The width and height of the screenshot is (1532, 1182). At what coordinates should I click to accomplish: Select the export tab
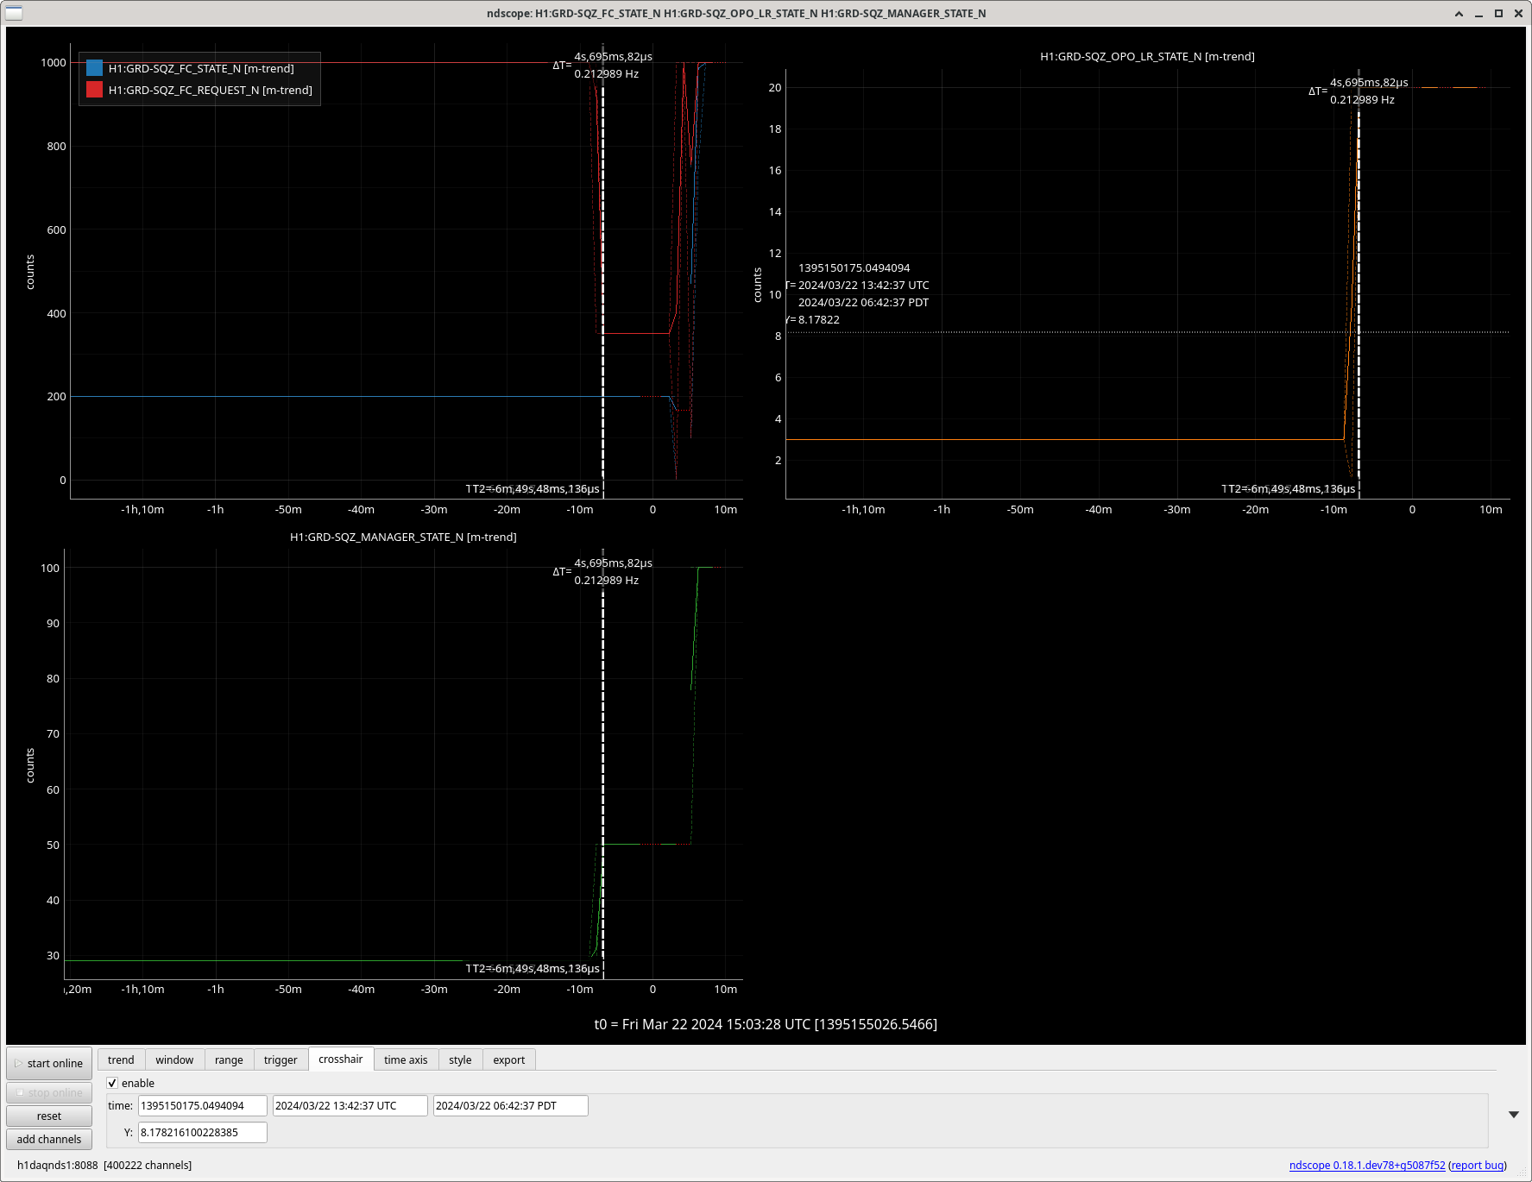tap(508, 1059)
